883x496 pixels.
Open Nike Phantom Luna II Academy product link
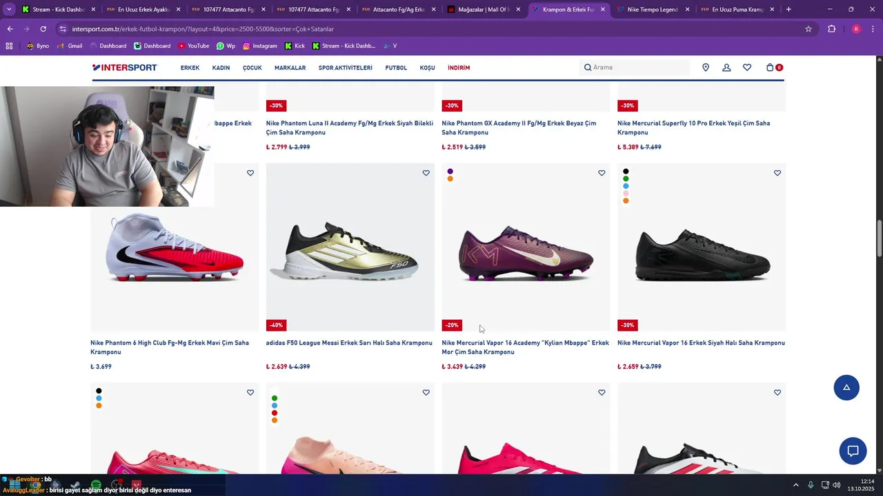click(350, 127)
